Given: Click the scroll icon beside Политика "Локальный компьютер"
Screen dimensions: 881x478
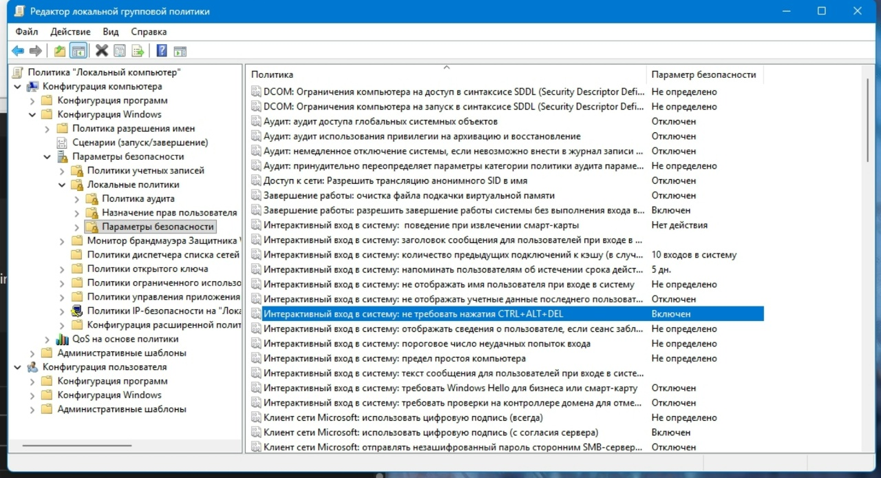Looking at the screenshot, I should point(18,72).
